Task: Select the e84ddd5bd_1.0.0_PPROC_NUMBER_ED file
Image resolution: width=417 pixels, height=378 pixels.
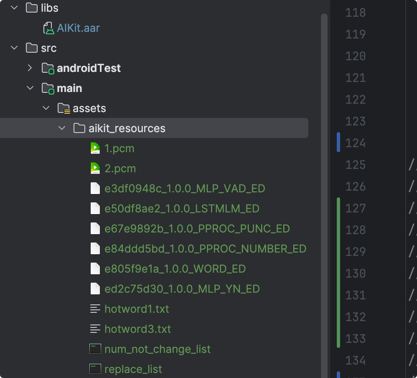Action: pyautogui.click(x=205, y=248)
